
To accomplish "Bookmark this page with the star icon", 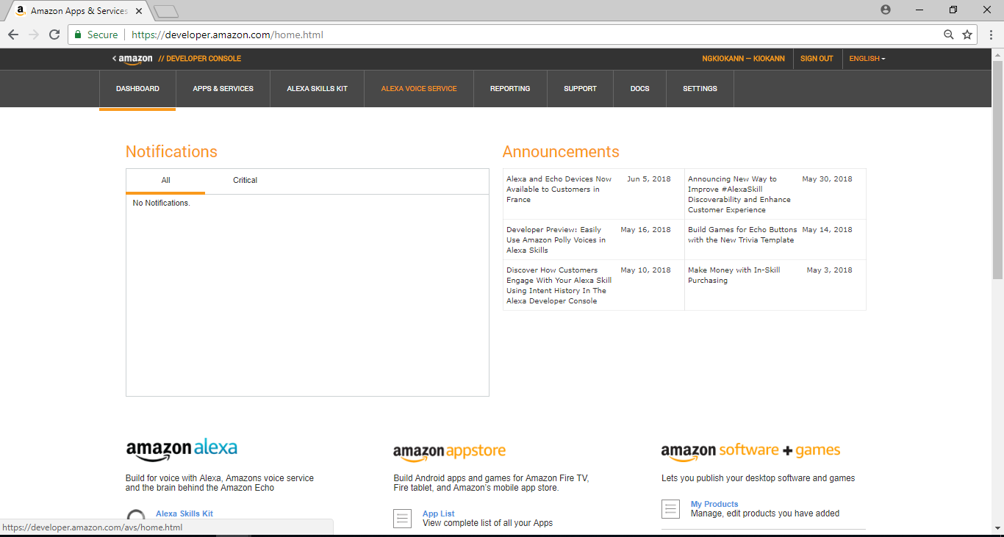I will [967, 35].
